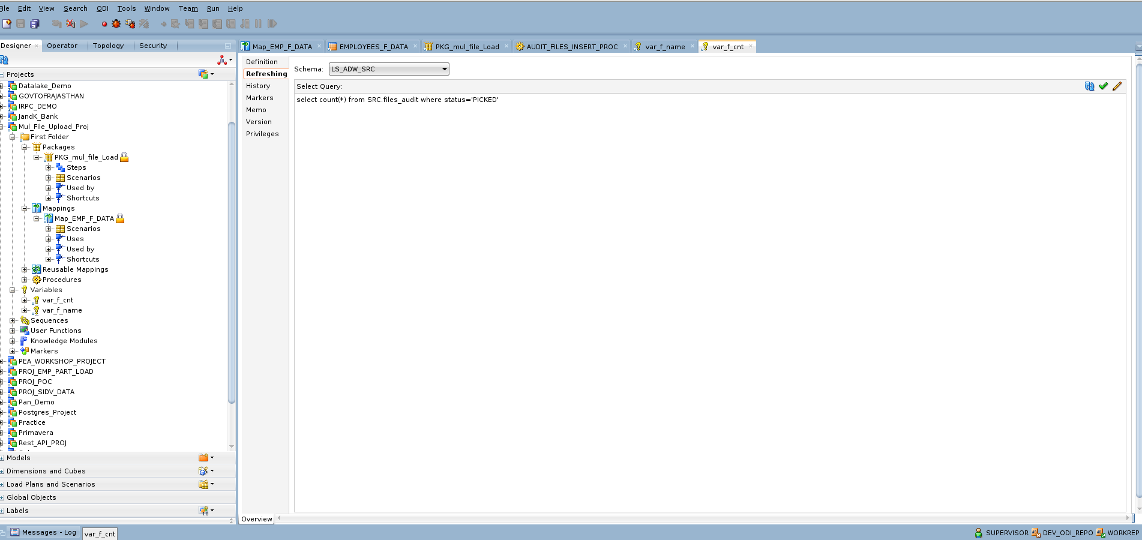
Task: Select the Datalake_Demo project
Action: (45, 86)
